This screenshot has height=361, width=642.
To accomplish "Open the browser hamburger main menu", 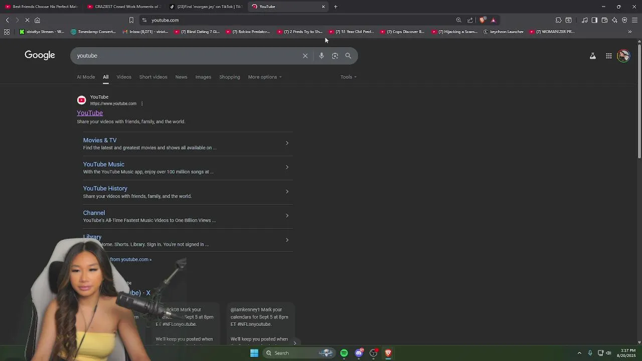I will [x=634, y=20].
